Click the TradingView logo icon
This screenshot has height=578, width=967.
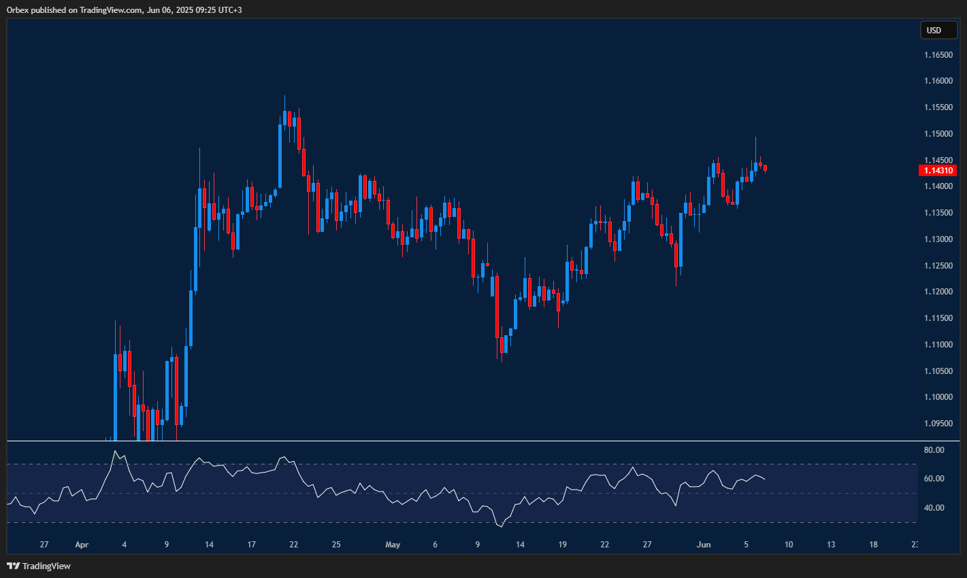tap(12, 565)
